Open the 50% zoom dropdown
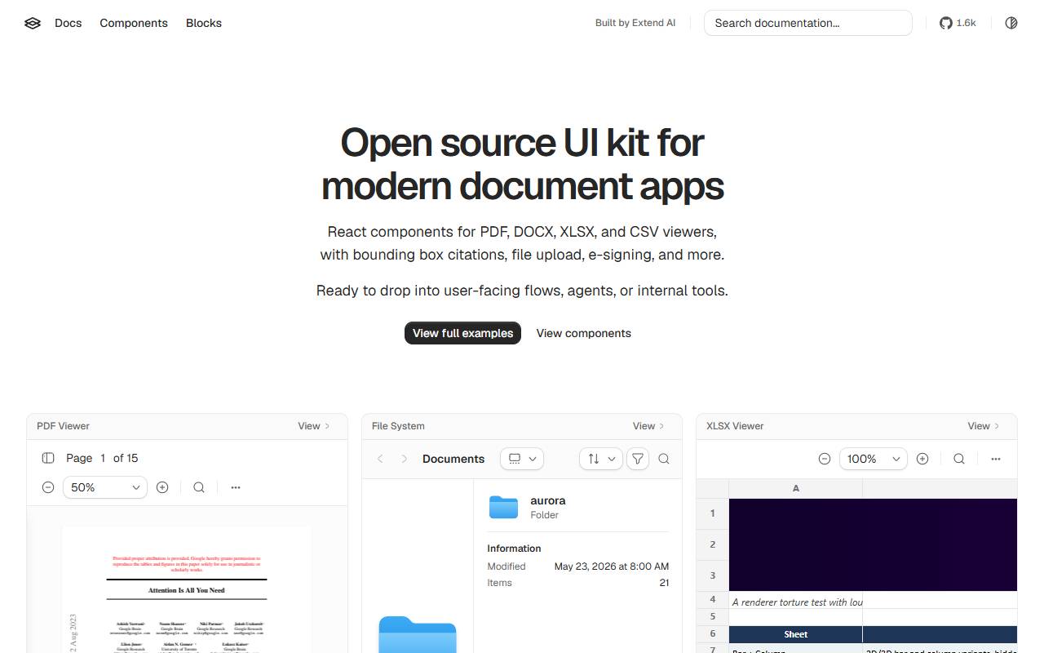1044x653 pixels. (x=105, y=487)
